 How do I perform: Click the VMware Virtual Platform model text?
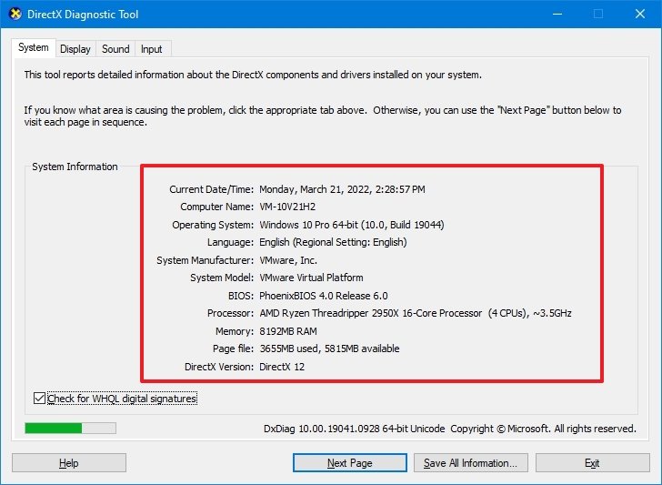tap(311, 278)
